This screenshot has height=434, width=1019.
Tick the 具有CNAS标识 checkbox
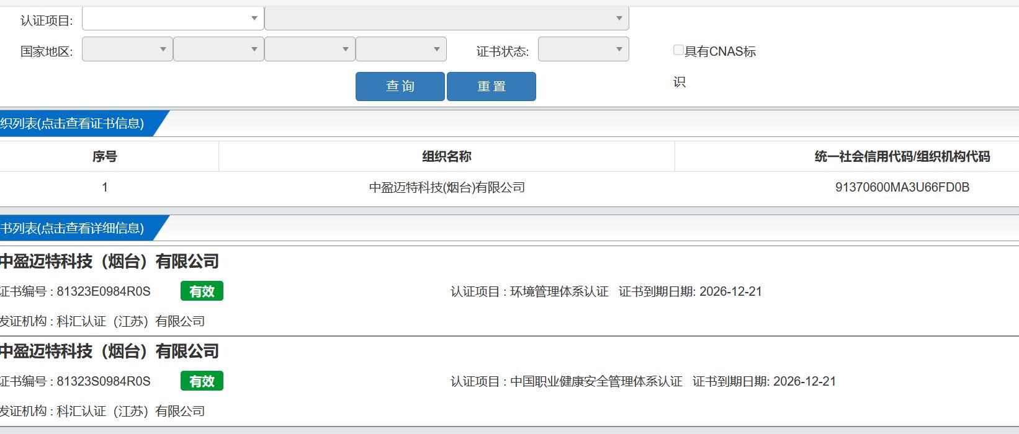coord(678,50)
